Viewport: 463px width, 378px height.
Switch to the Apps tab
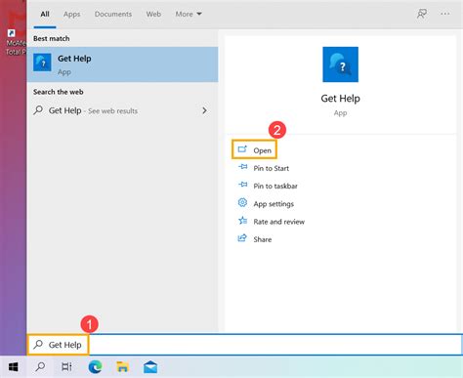71,15
